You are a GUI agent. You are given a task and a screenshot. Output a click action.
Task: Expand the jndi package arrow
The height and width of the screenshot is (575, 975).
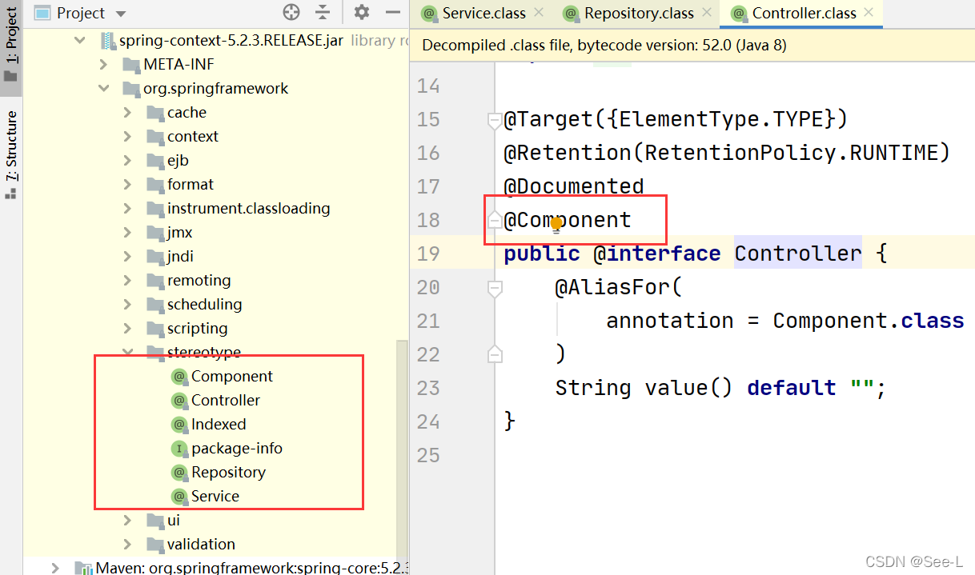(128, 256)
